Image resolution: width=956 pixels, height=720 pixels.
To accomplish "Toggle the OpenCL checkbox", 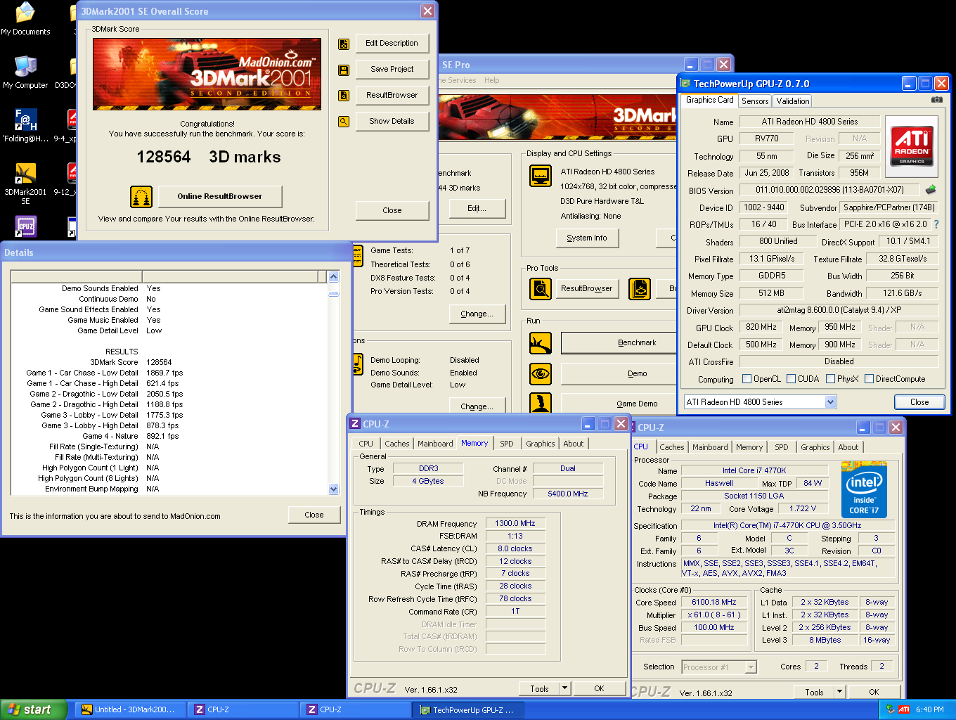I will [x=747, y=379].
